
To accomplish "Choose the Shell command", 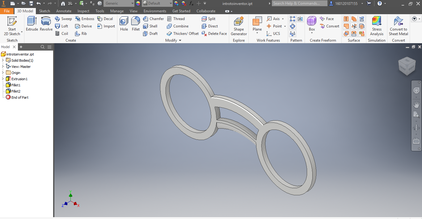I will [150, 26].
